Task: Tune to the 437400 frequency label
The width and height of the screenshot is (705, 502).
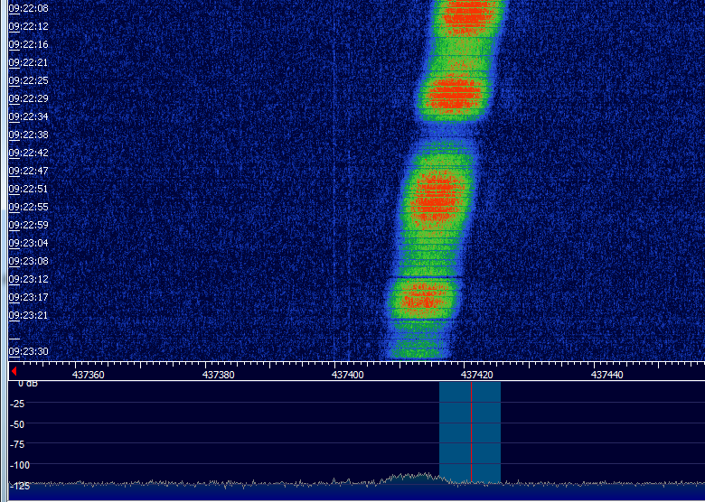Action: pos(348,375)
